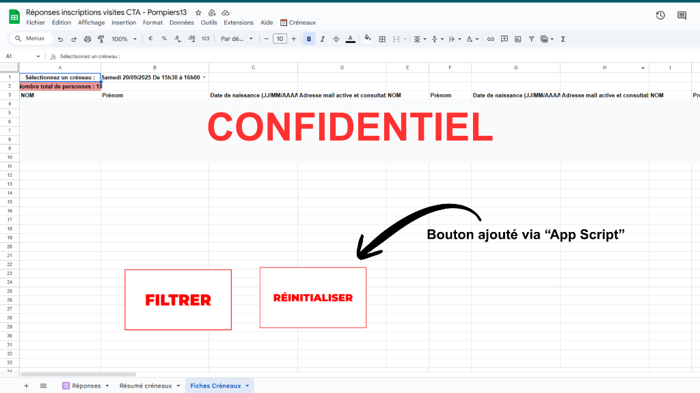
Task: Click the Google Sheets home logo
Action: [14, 17]
